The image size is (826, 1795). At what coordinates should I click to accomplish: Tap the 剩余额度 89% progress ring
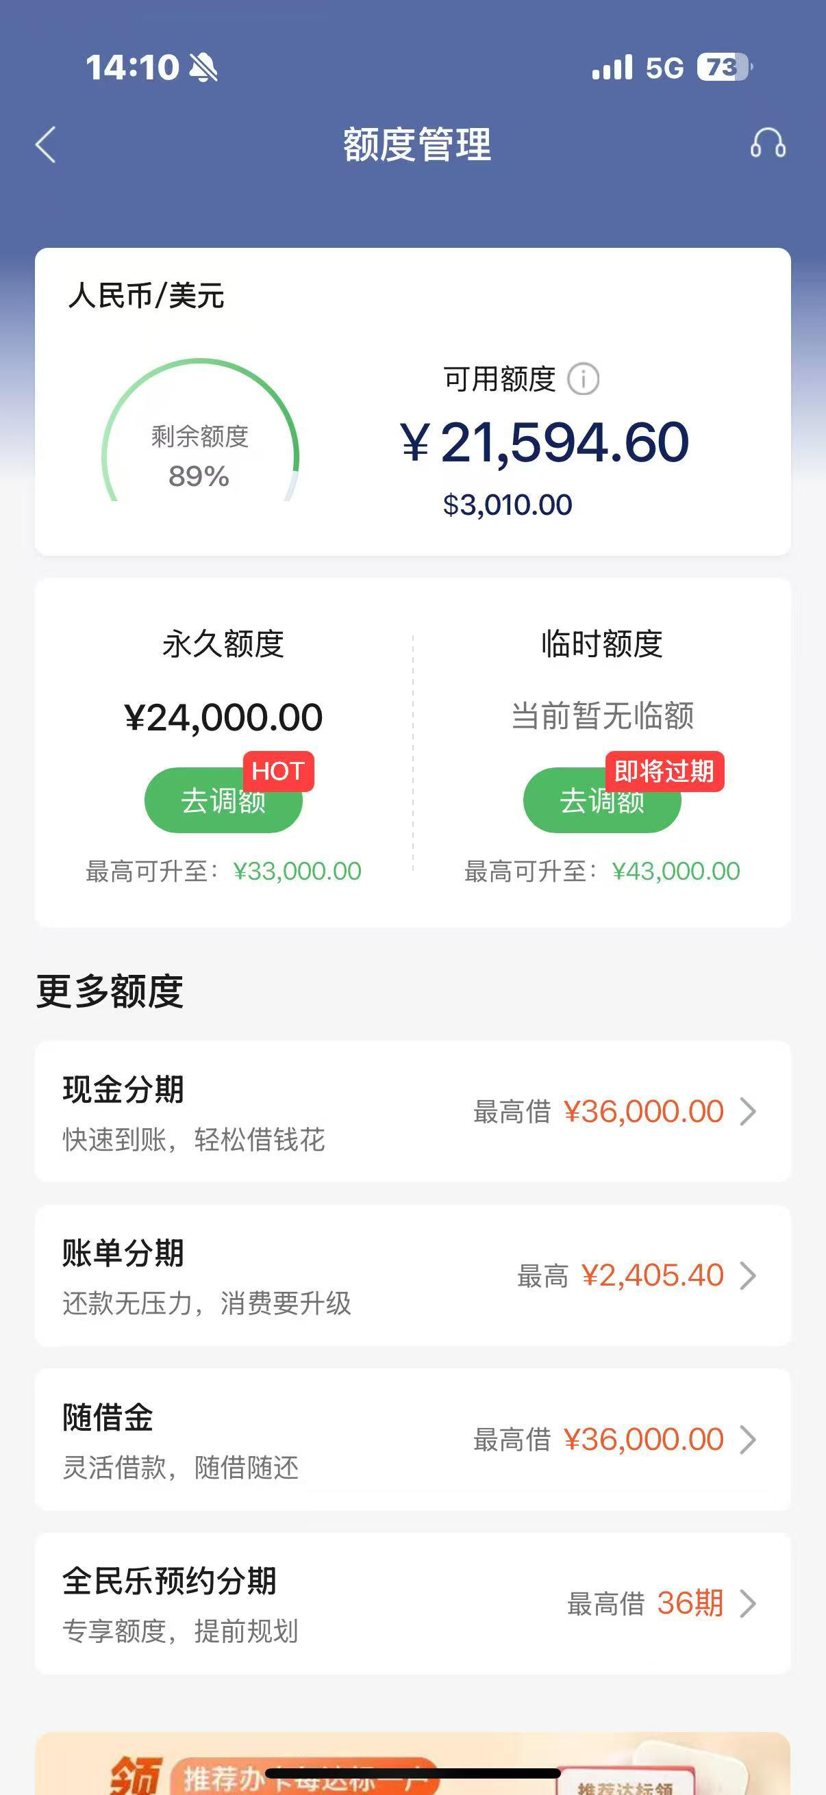[200, 431]
